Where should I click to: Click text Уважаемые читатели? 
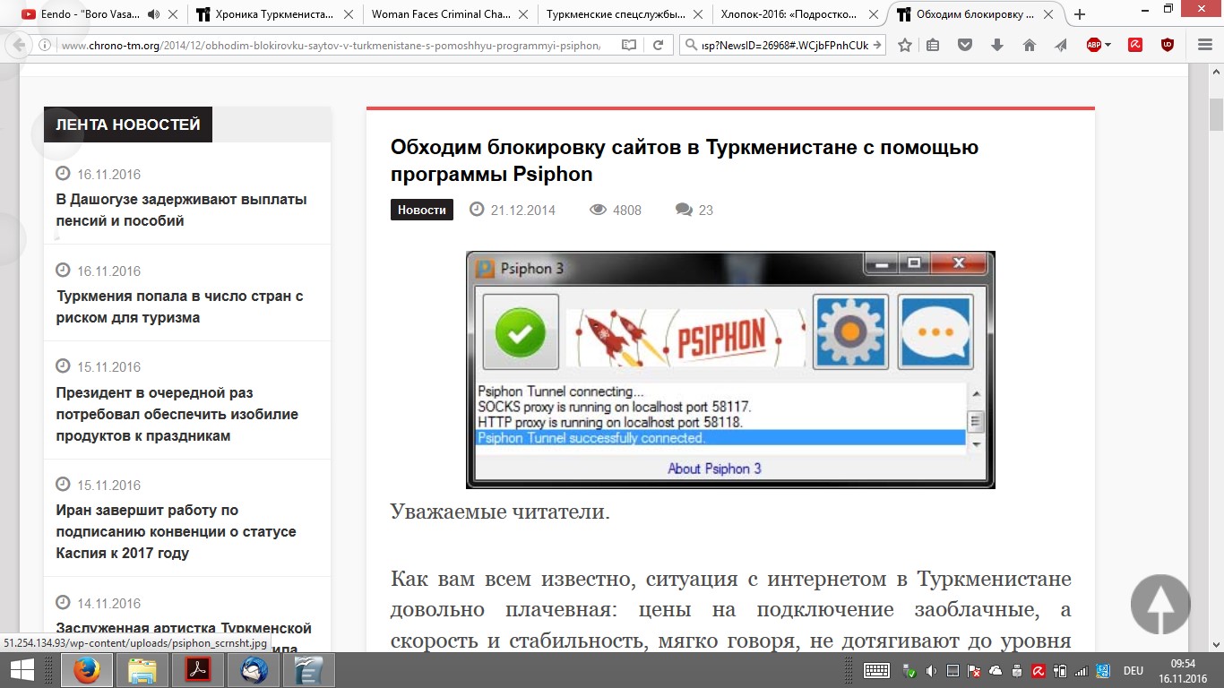(x=500, y=512)
